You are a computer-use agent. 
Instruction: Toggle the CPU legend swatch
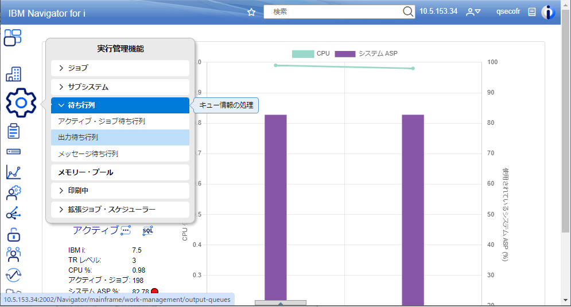(x=303, y=54)
